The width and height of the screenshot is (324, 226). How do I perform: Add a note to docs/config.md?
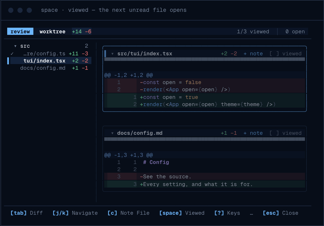(x=253, y=133)
